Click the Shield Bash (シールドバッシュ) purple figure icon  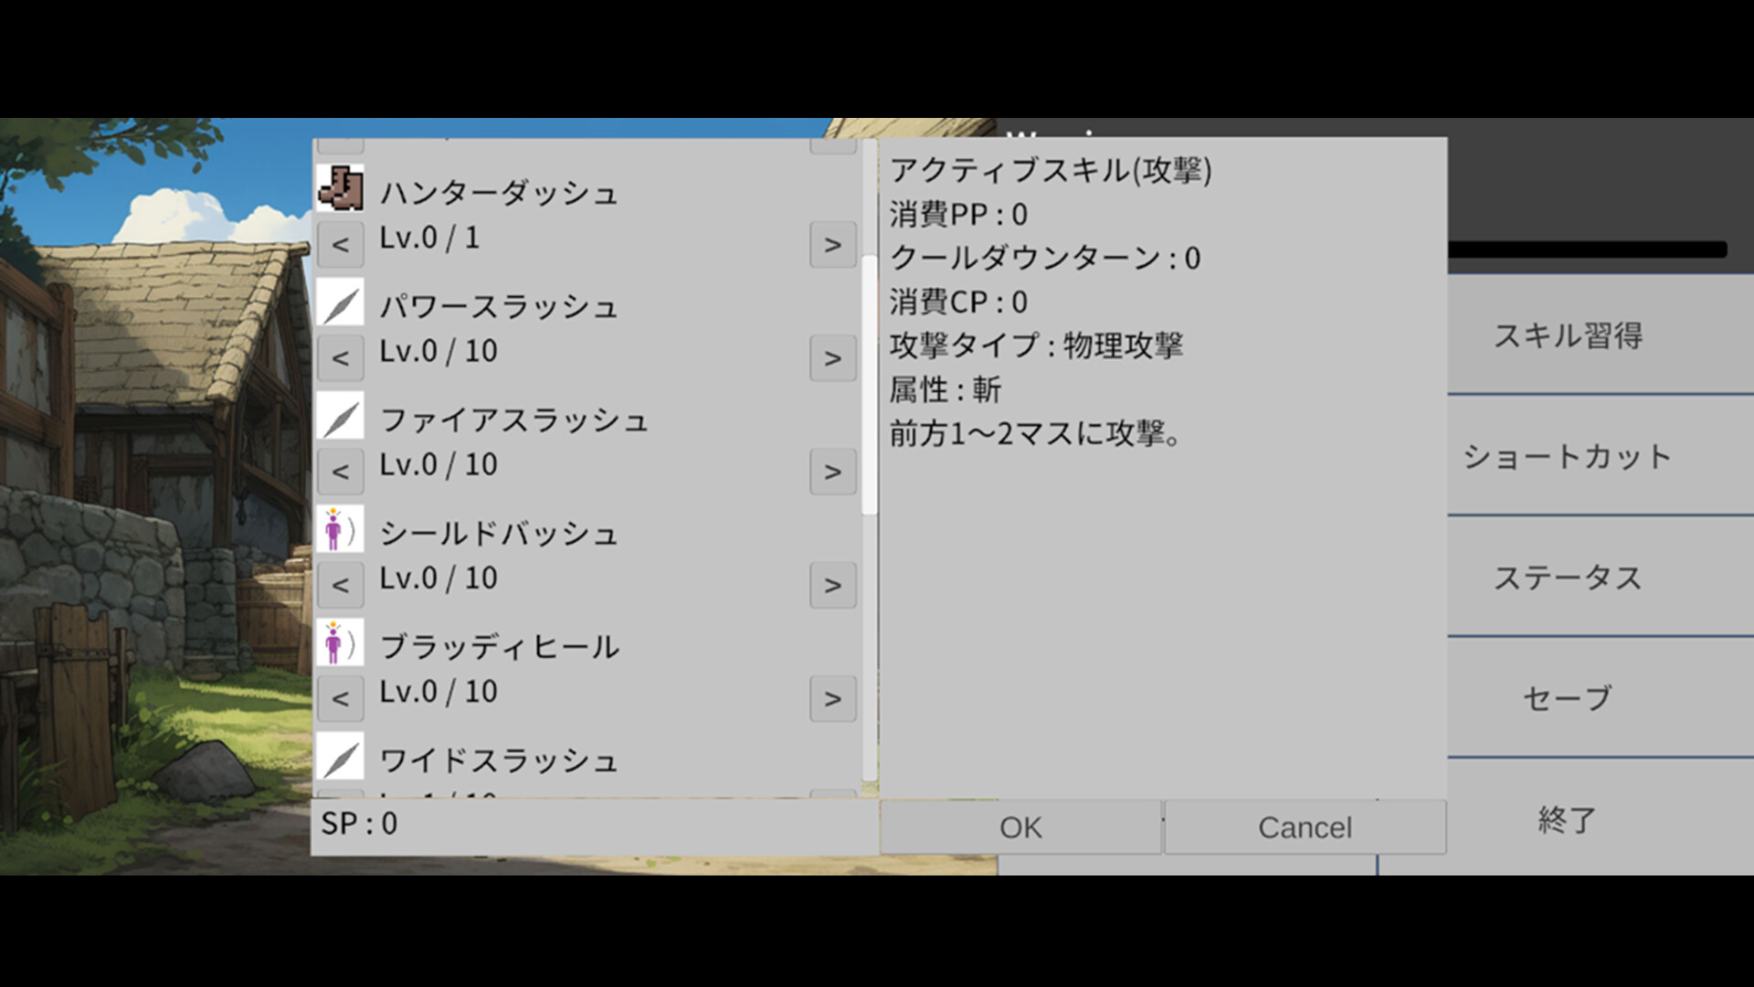(340, 529)
